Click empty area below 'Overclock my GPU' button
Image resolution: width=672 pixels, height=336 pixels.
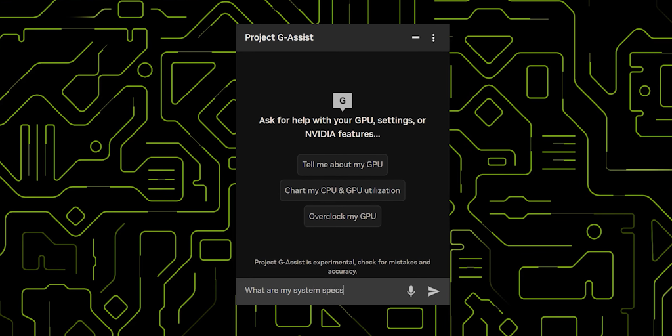(x=343, y=242)
